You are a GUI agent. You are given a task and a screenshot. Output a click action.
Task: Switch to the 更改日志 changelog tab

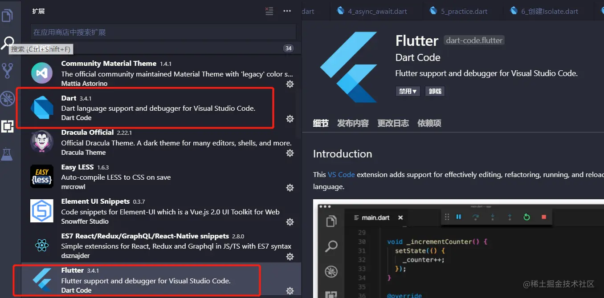pyautogui.click(x=393, y=123)
